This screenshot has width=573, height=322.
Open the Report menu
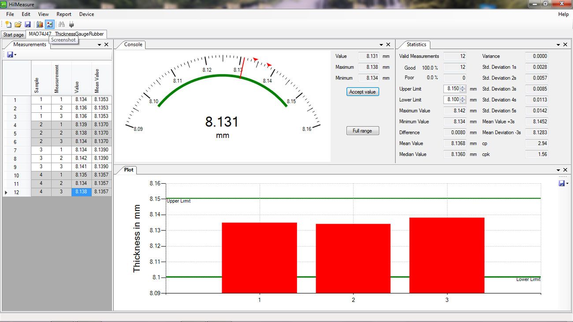click(64, 14)
